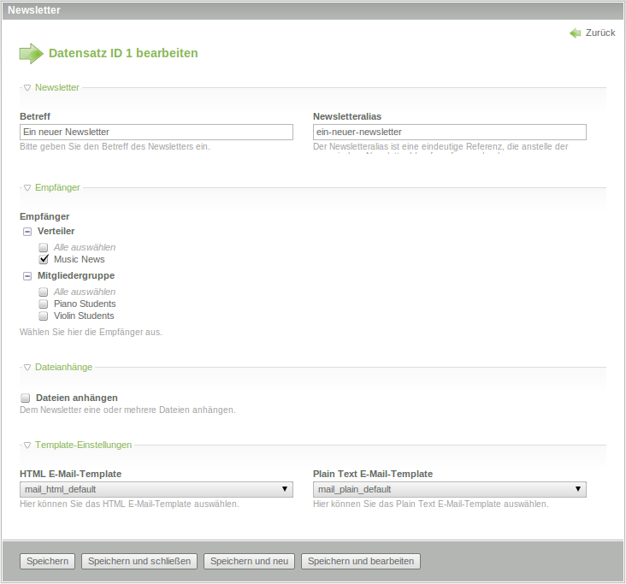Image resolution: width=626 pixels, height=584 pixels.
Task: Select all under Mitgliedergruppe
Action: [44, 292]
